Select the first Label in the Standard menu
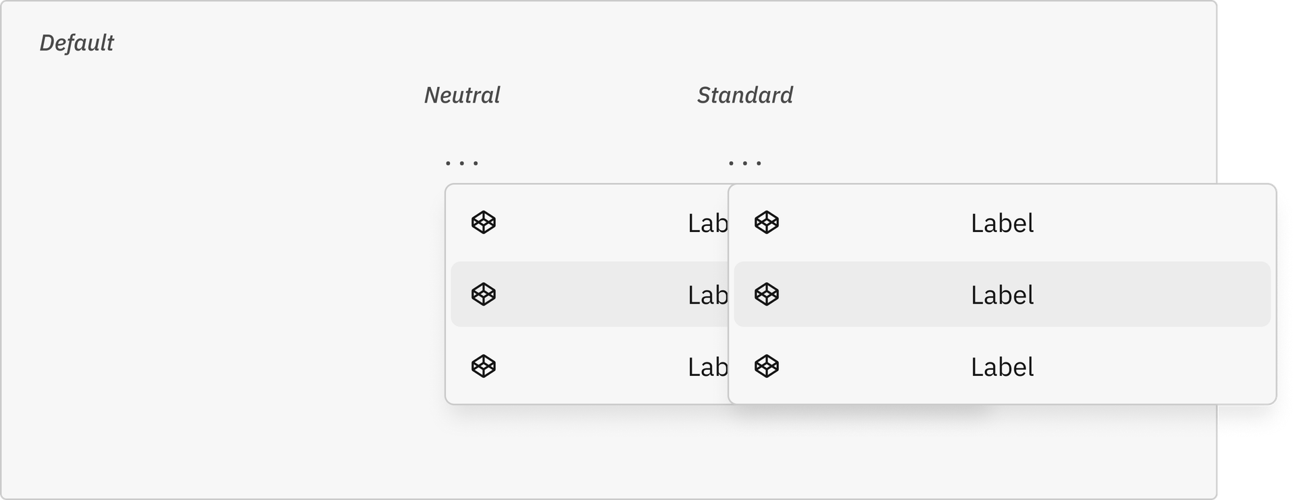 [1002, 223]
